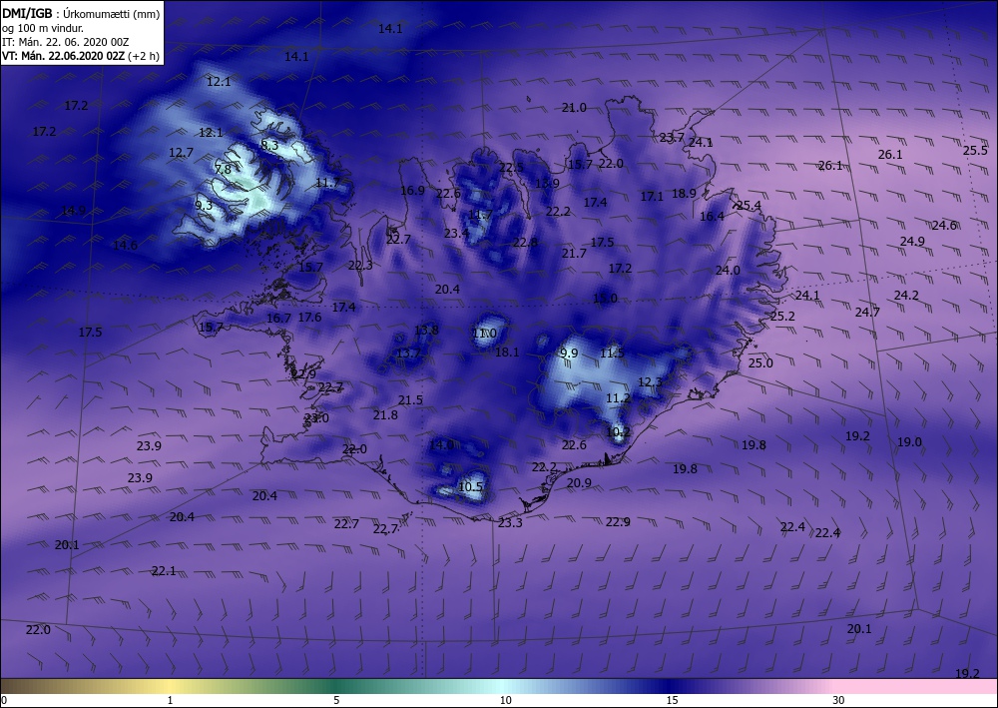Click the map value 9.3

point(204,205)
